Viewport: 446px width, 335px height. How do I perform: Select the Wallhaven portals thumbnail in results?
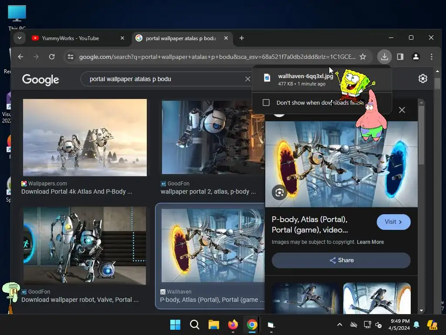(x=213, y=246)
